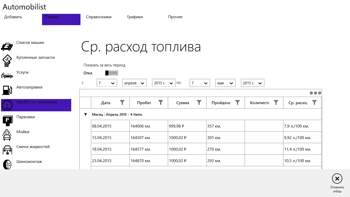Image resolution: width=350 pixels, height=197 pixels.
Task: Filter the Ср. расход column
Action: (x=314, y=103)
